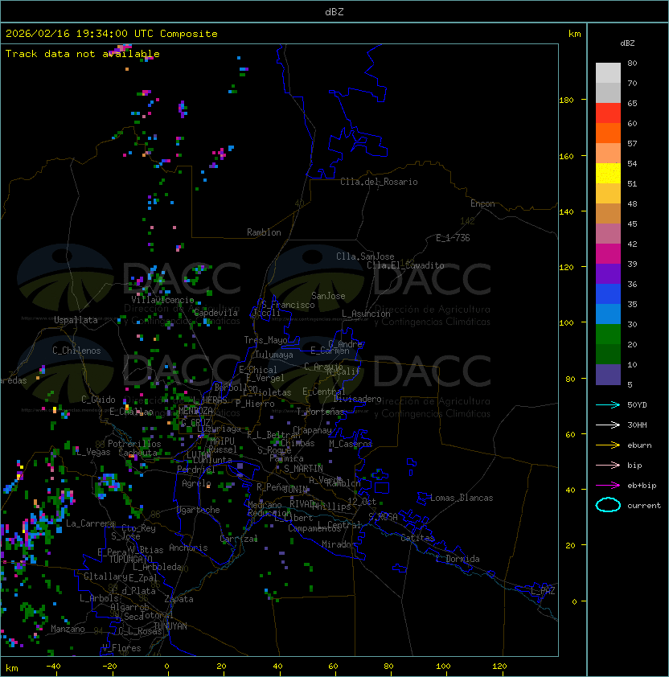Click the '100' km tick on vertical axis
Viewport: 669px width, 677px height.
pos(566,322)
